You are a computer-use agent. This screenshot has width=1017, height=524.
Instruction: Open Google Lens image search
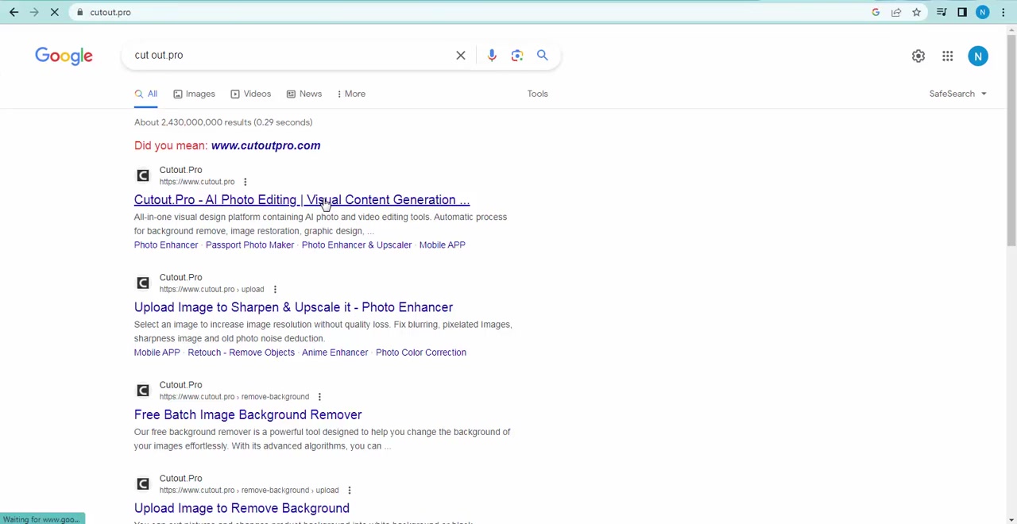click(517, 55)
